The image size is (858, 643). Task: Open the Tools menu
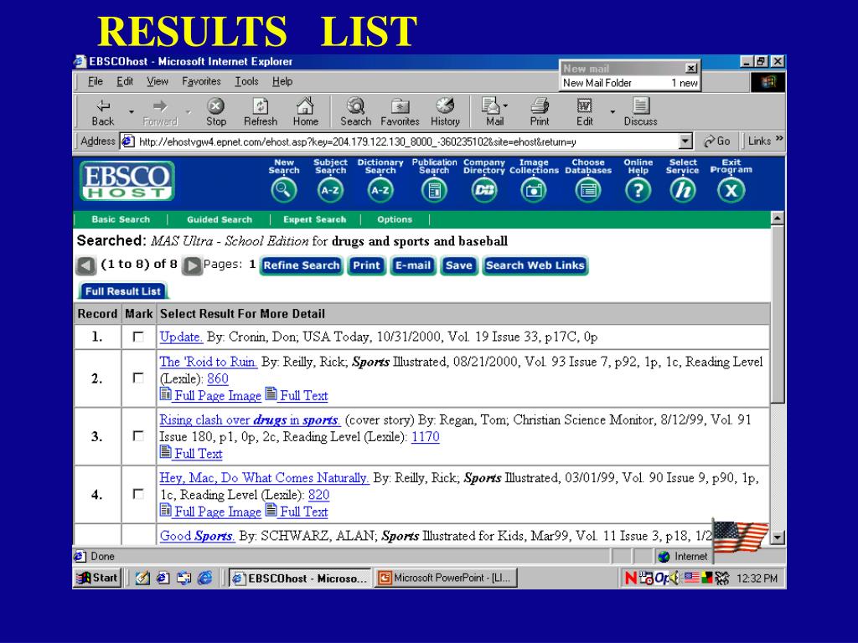coord(246,81)
